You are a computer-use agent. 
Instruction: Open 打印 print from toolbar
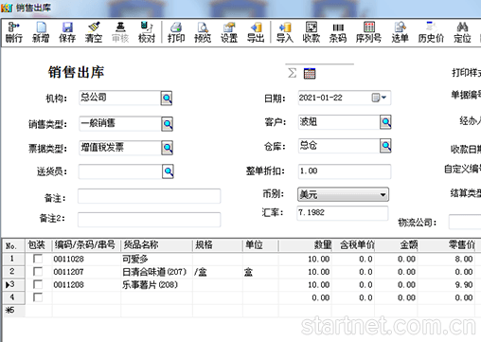[x=176, y=32]
